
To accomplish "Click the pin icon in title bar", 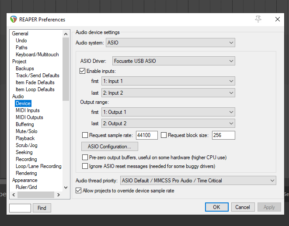I will click(x=258, y=19).
